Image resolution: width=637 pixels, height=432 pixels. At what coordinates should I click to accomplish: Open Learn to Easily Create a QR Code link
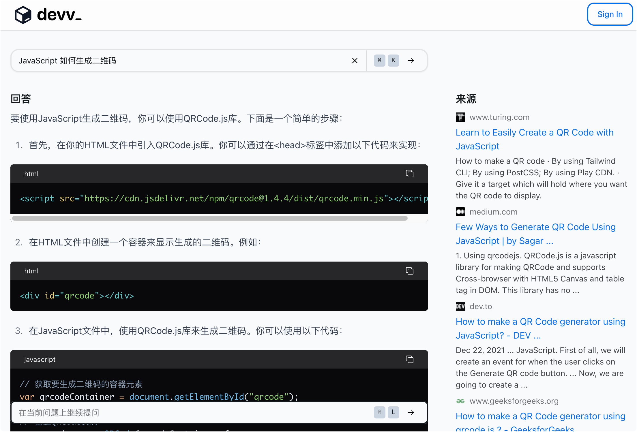coord(535,139)
